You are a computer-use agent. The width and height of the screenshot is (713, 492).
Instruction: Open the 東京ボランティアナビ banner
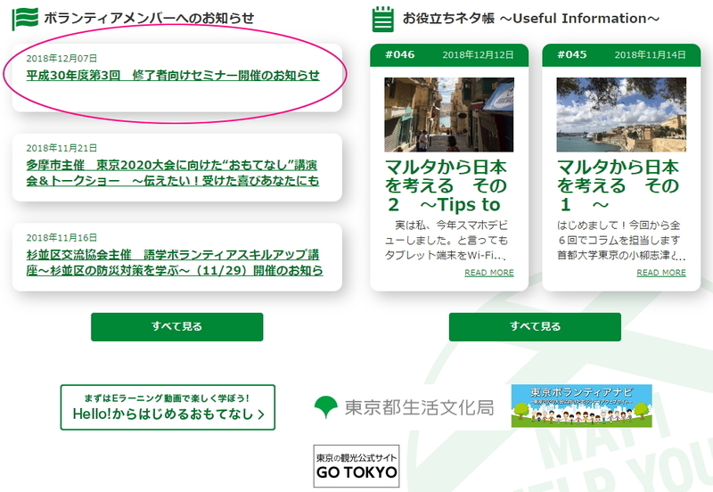coord(582,406)
